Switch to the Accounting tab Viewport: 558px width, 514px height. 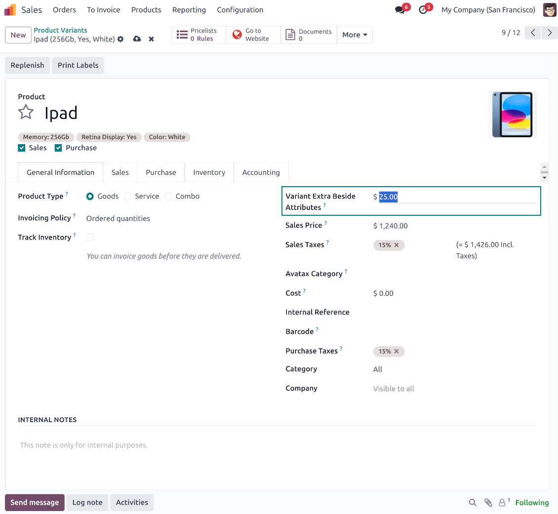pos(261,172)
